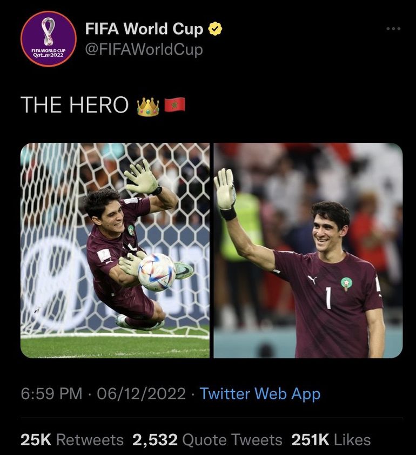Open the right photo of the waving goalkeeper
Image resolution: width=416 pixels, height=455 pixels.
(308, 250)
